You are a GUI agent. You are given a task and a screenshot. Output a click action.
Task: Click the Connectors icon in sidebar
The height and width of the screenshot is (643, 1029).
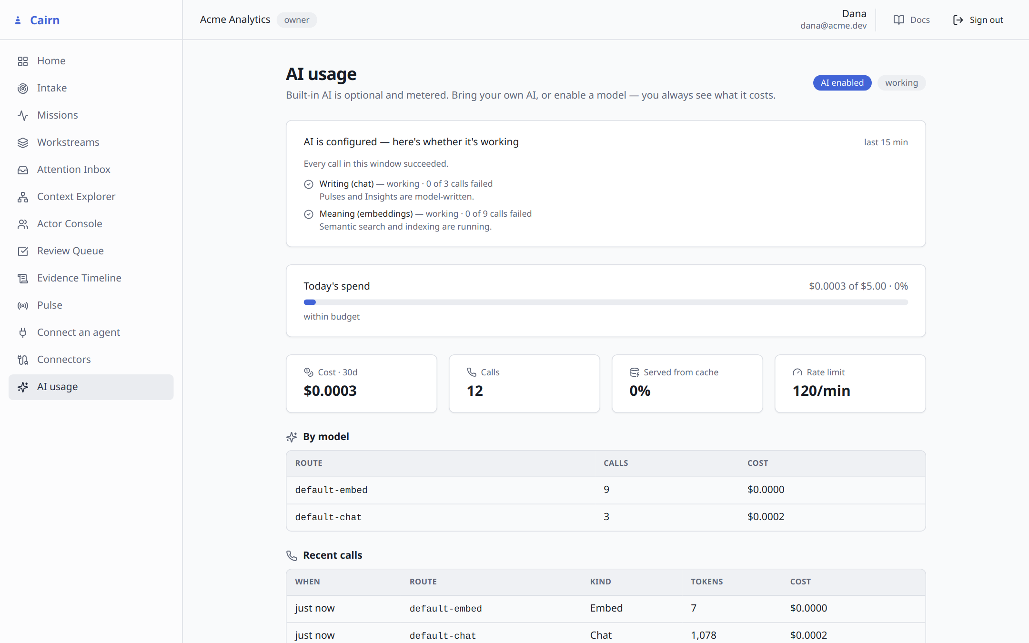point(23,360)
